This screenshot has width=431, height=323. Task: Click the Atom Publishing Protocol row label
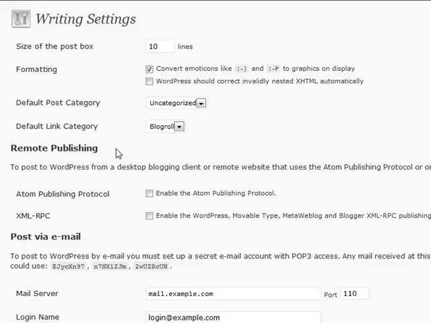point(63,194)
